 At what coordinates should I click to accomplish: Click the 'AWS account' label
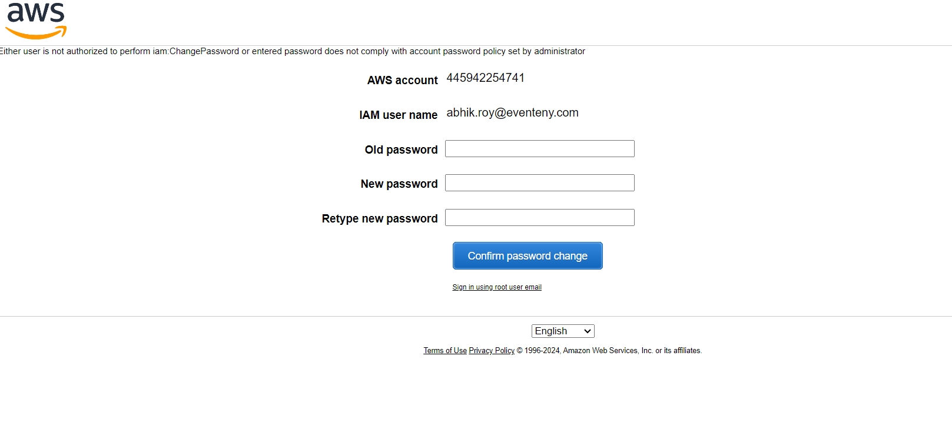(x=403, y=80)
